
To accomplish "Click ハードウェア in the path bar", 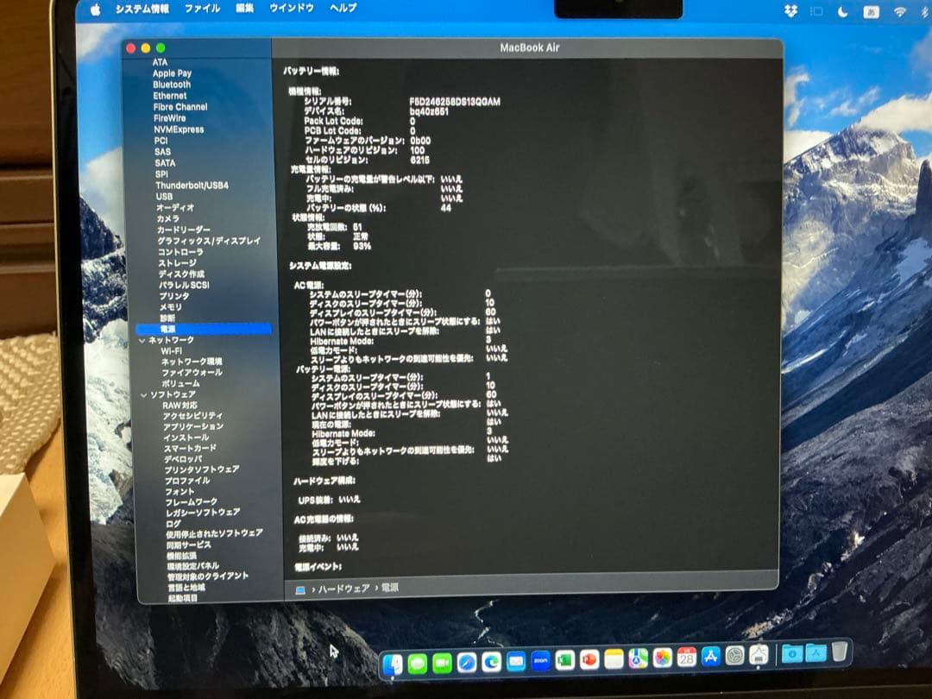I will point(343,589).
